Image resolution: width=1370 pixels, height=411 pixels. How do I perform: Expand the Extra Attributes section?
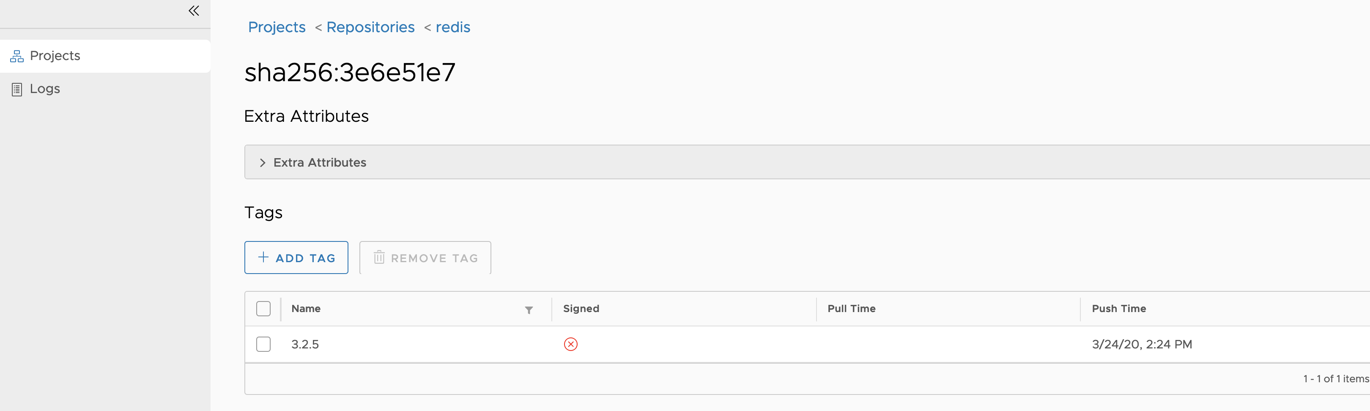pos(319,162)
